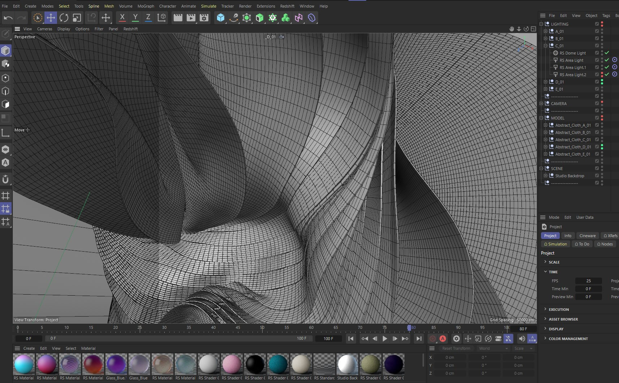The width and height of the screenshot is (619, 383).
Task: Toggle enable checkmark on RS Area Light
Action: 607,60
